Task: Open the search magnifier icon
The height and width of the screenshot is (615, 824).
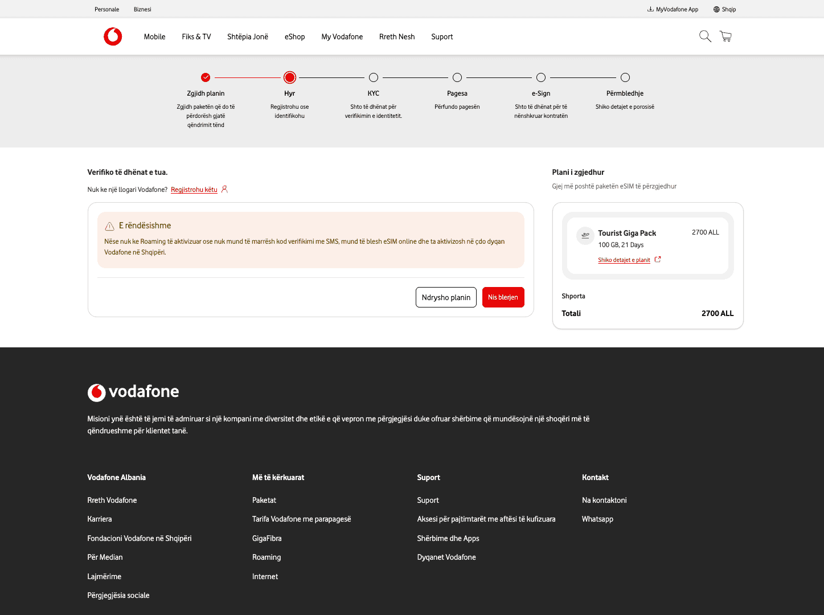Action: [x=705, y=36]
